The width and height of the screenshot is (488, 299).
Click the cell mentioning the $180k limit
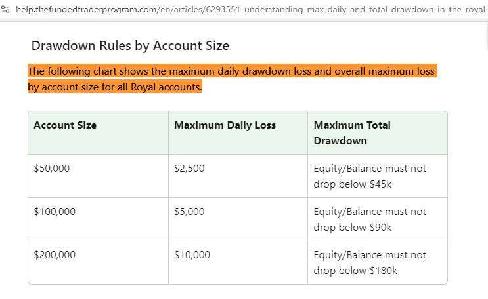click(x=370, y=263)
